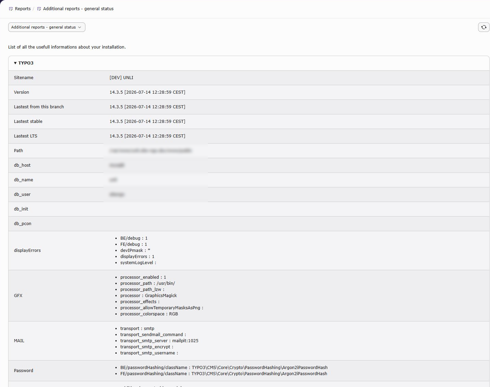The image size is (490, 387).
Task: Select the 'transport_smtp_encrypt :' entry
Action: click(147, 347)
